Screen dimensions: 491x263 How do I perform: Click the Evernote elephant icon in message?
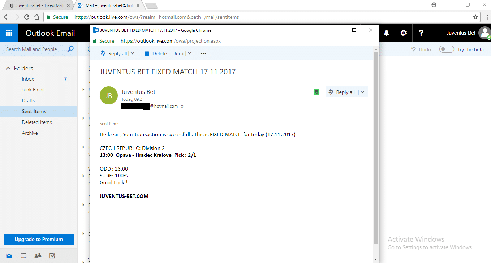coord(316,92)
